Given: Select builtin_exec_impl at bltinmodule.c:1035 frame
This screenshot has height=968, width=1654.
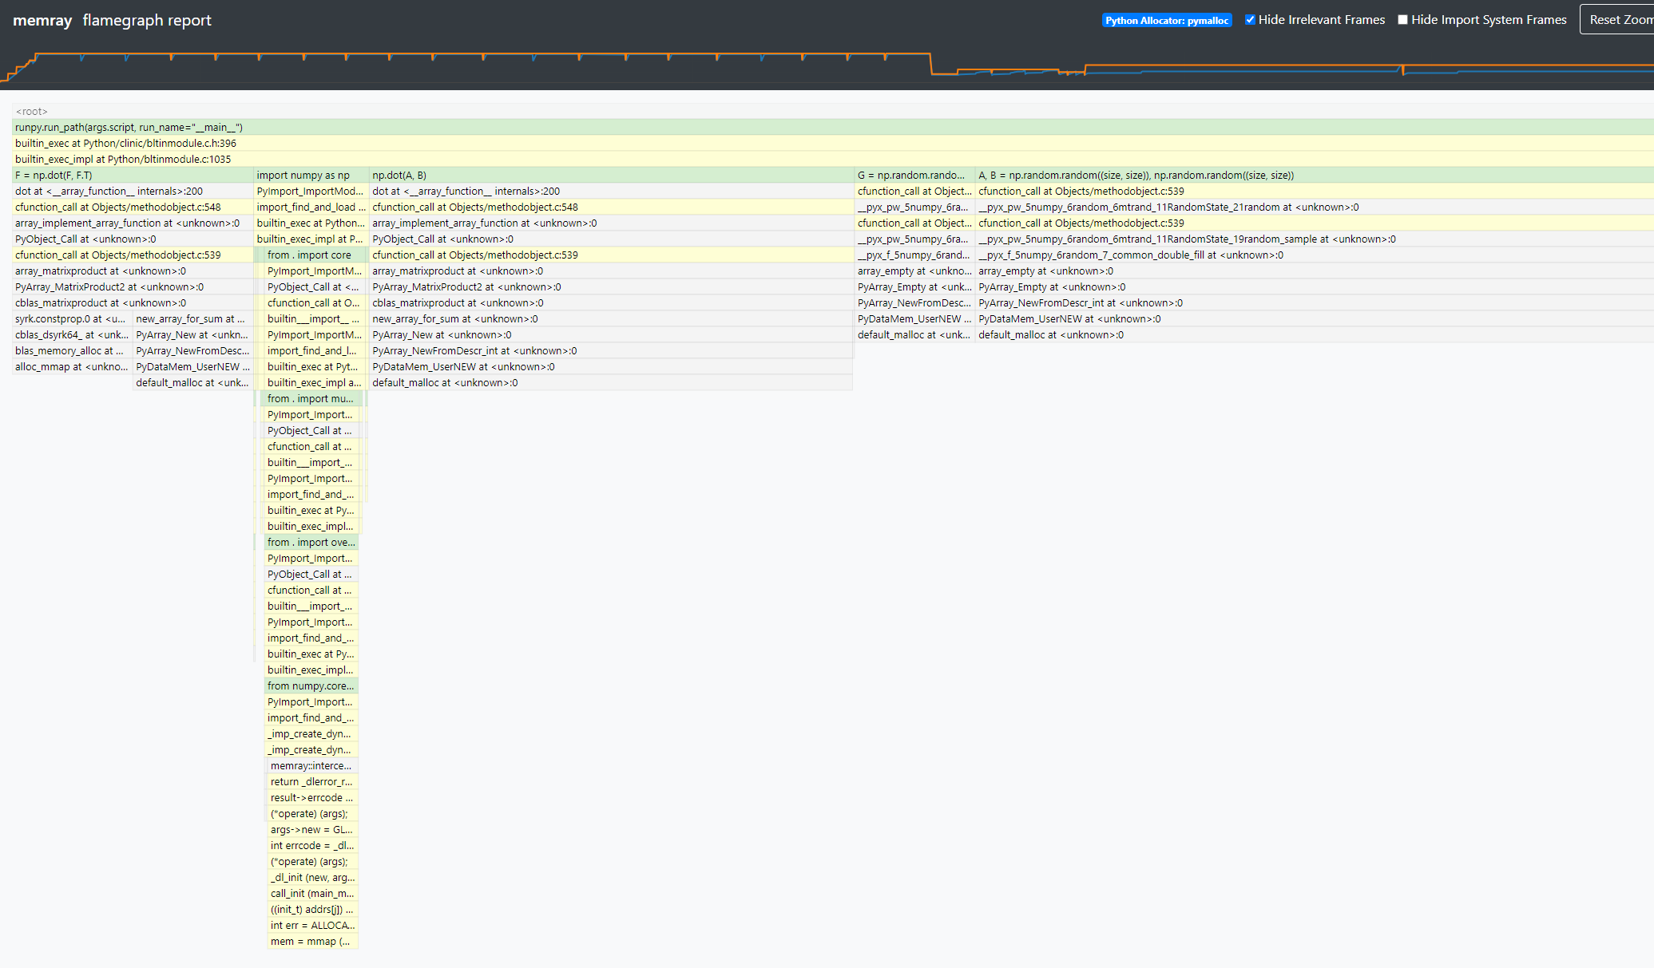Looking at the screenshot, I should (x=123, y=160).
